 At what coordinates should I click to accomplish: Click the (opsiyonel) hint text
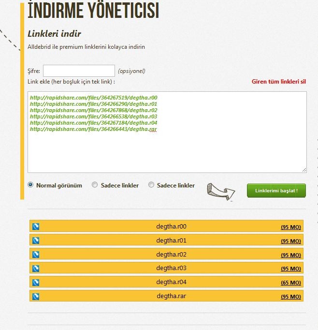point(131,71)
